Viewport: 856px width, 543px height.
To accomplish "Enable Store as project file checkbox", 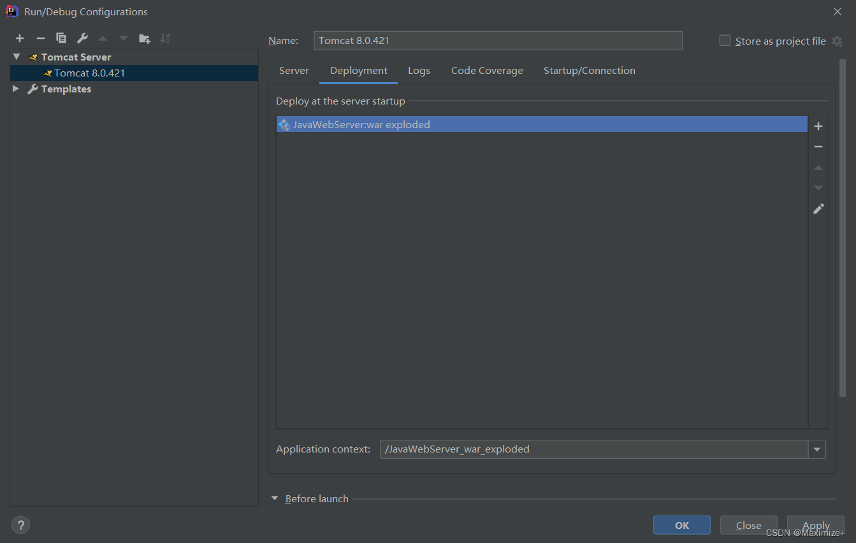I will 725,41.
